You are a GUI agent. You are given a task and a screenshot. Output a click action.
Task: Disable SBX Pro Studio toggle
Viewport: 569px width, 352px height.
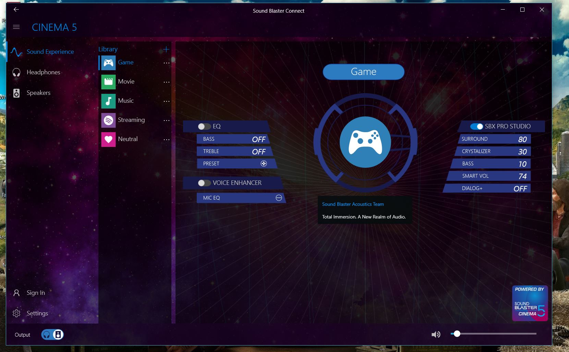[476, 126]
